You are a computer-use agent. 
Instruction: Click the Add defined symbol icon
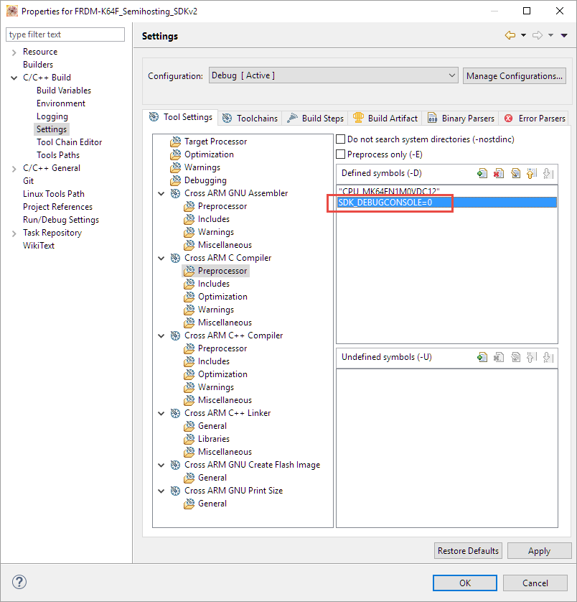[x=482, y=173]
